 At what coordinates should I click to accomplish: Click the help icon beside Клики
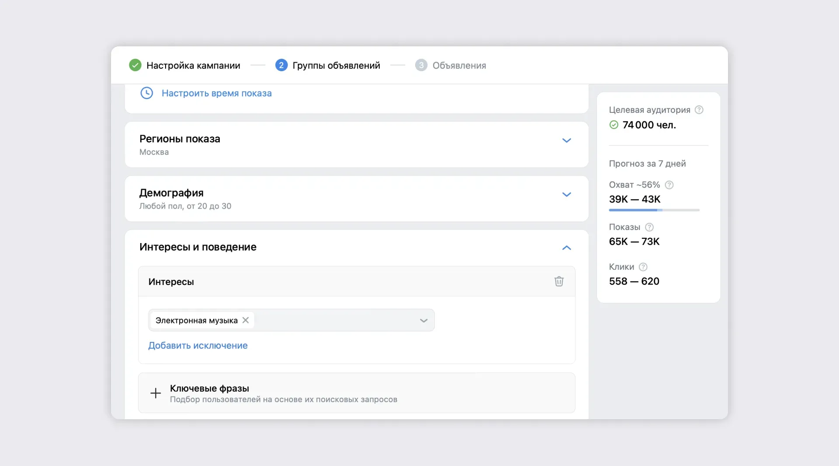643,267
